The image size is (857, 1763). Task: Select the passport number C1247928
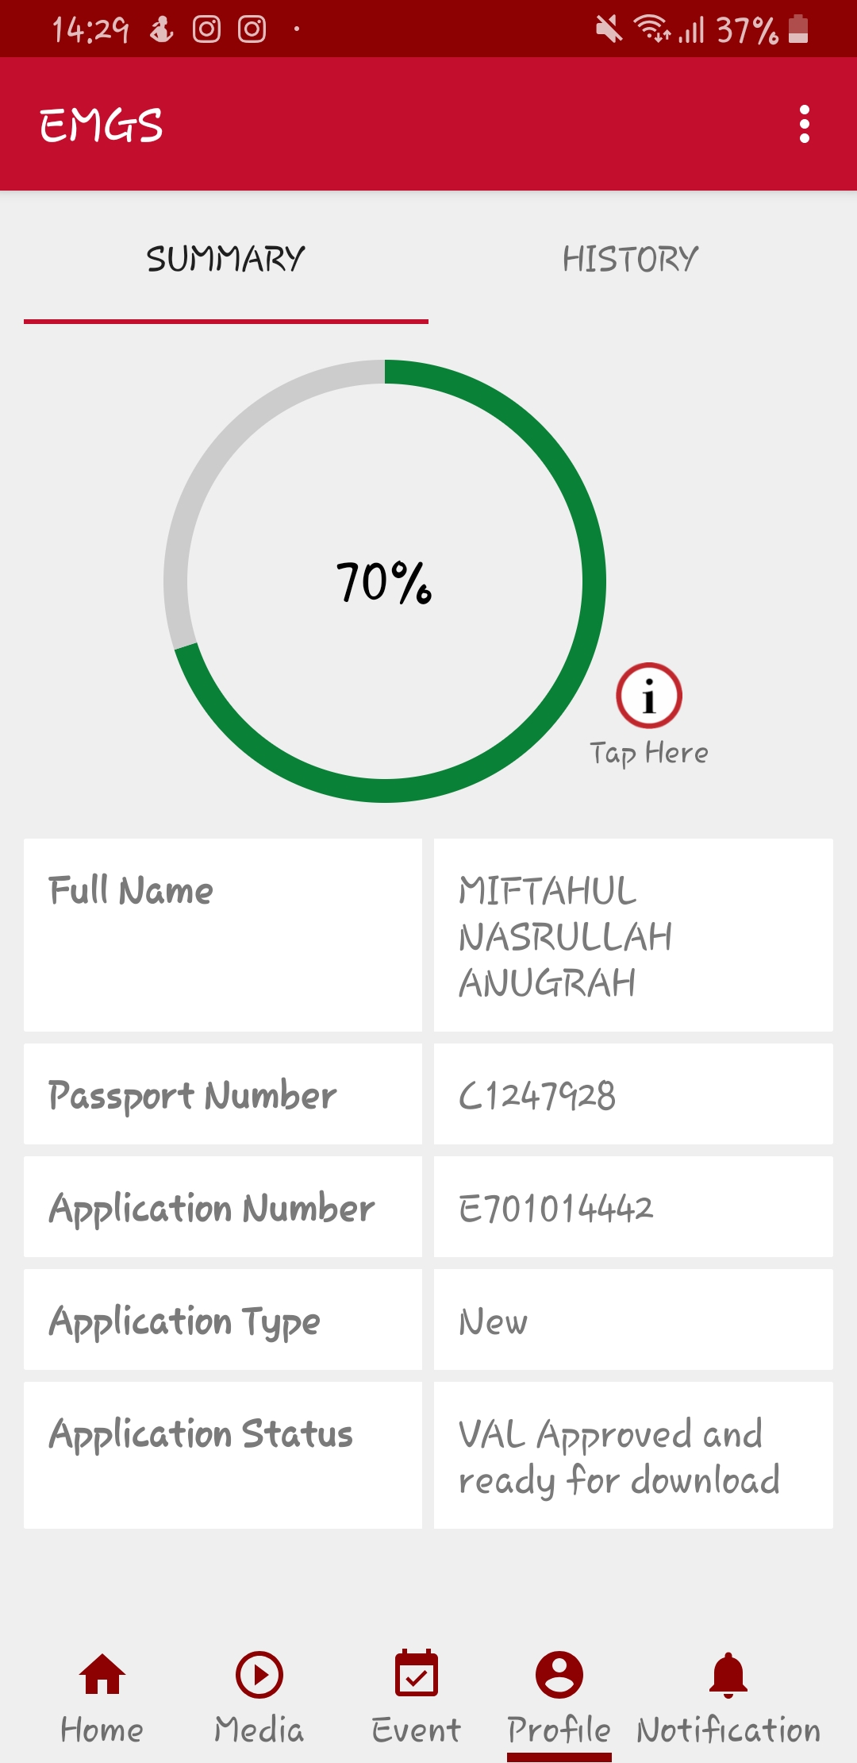click(537, 1096)
